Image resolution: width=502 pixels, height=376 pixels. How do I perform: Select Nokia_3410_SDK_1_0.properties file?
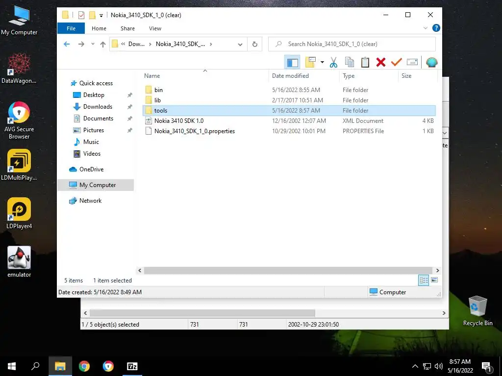[x=195, y=131]
